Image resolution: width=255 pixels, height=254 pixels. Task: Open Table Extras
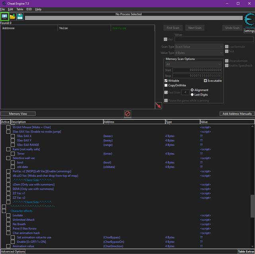[x=246, y=252]
